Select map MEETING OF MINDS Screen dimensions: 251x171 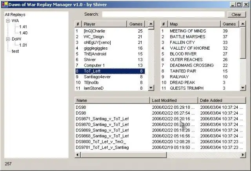click(200, 31)
